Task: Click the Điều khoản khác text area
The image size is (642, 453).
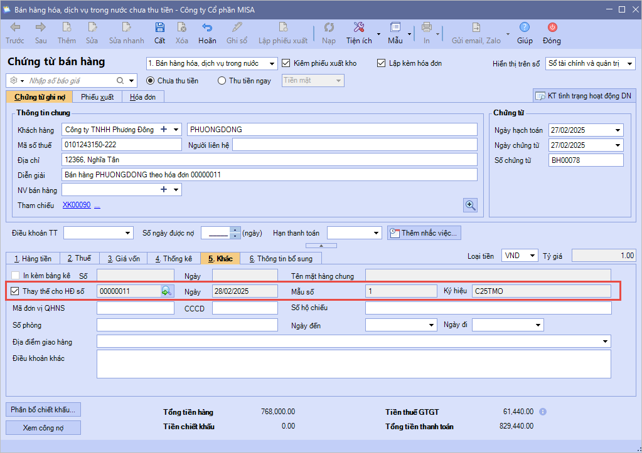Action: coord(354,364)
